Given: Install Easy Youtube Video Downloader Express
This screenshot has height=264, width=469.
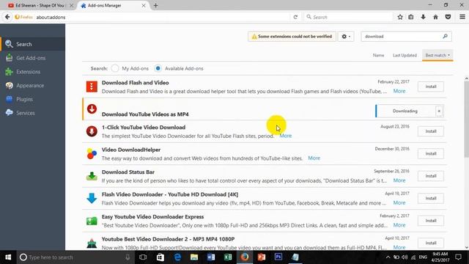Looking at the screenshot, I should [431, 221].
